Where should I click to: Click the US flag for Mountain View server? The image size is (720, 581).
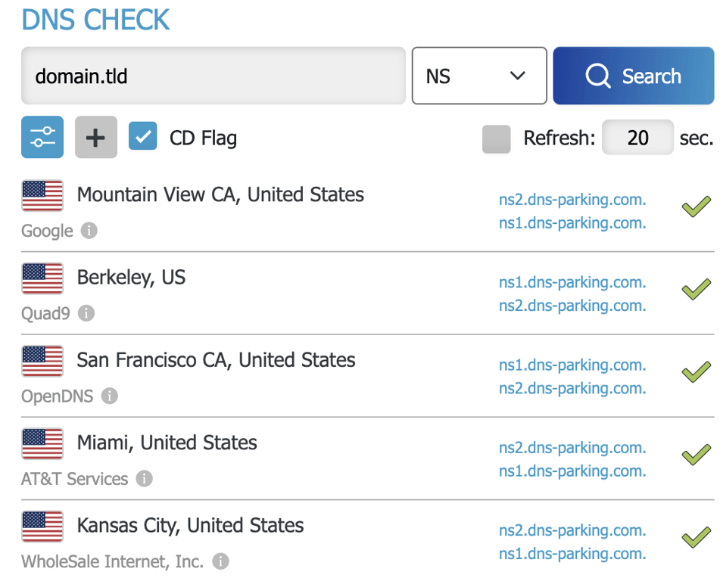click(x=42, y=195)
